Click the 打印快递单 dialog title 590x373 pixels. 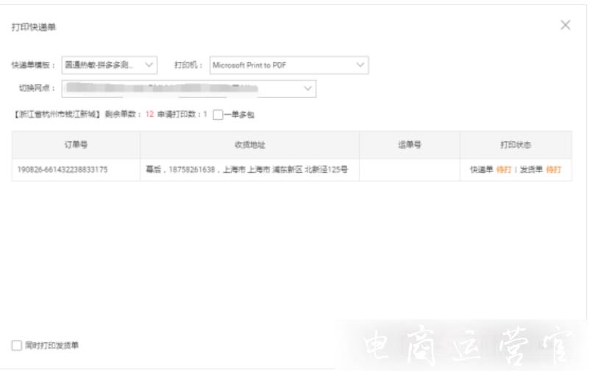(x=34, y=27)
